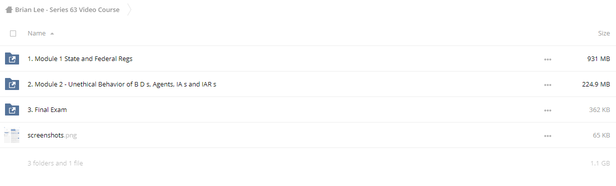Sort files by Size column

coord(604,33)
